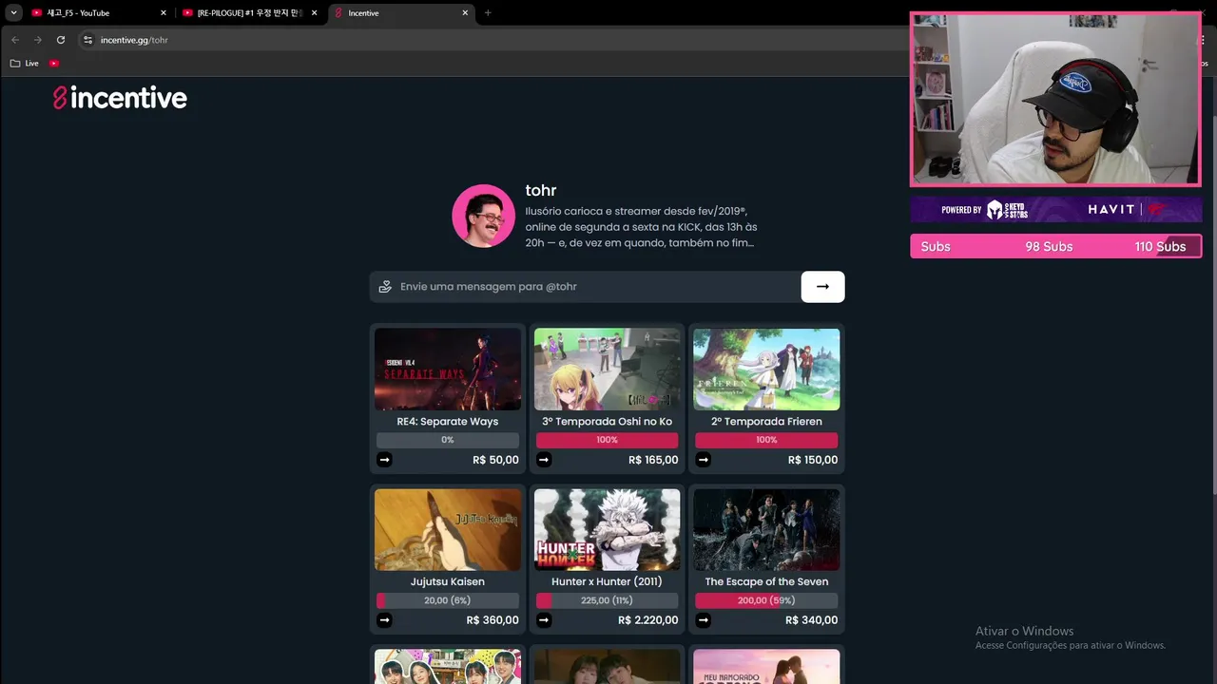
Task: Click price R$ 150,00
Action: click(x=813, y=460)
